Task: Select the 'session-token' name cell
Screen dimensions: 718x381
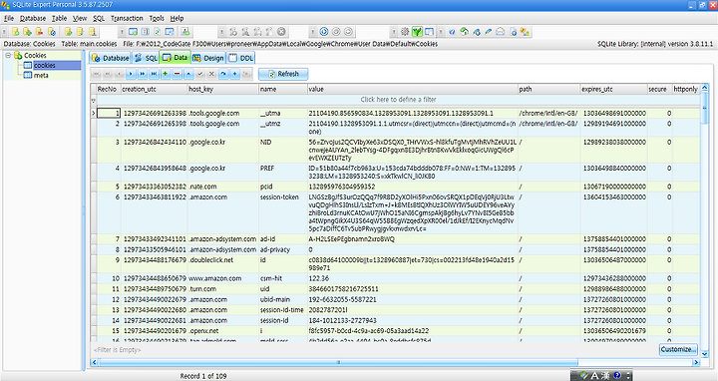Action: (283, 212)
